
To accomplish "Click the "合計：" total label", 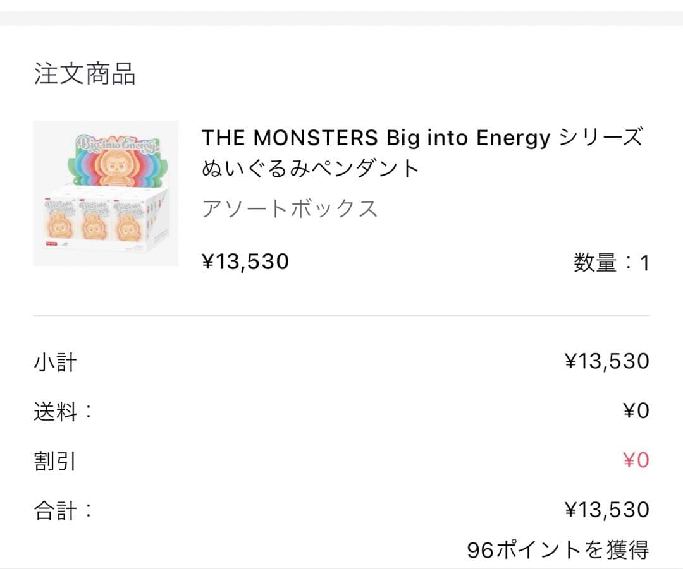I will pyautogui.click(x=63, y=510).
